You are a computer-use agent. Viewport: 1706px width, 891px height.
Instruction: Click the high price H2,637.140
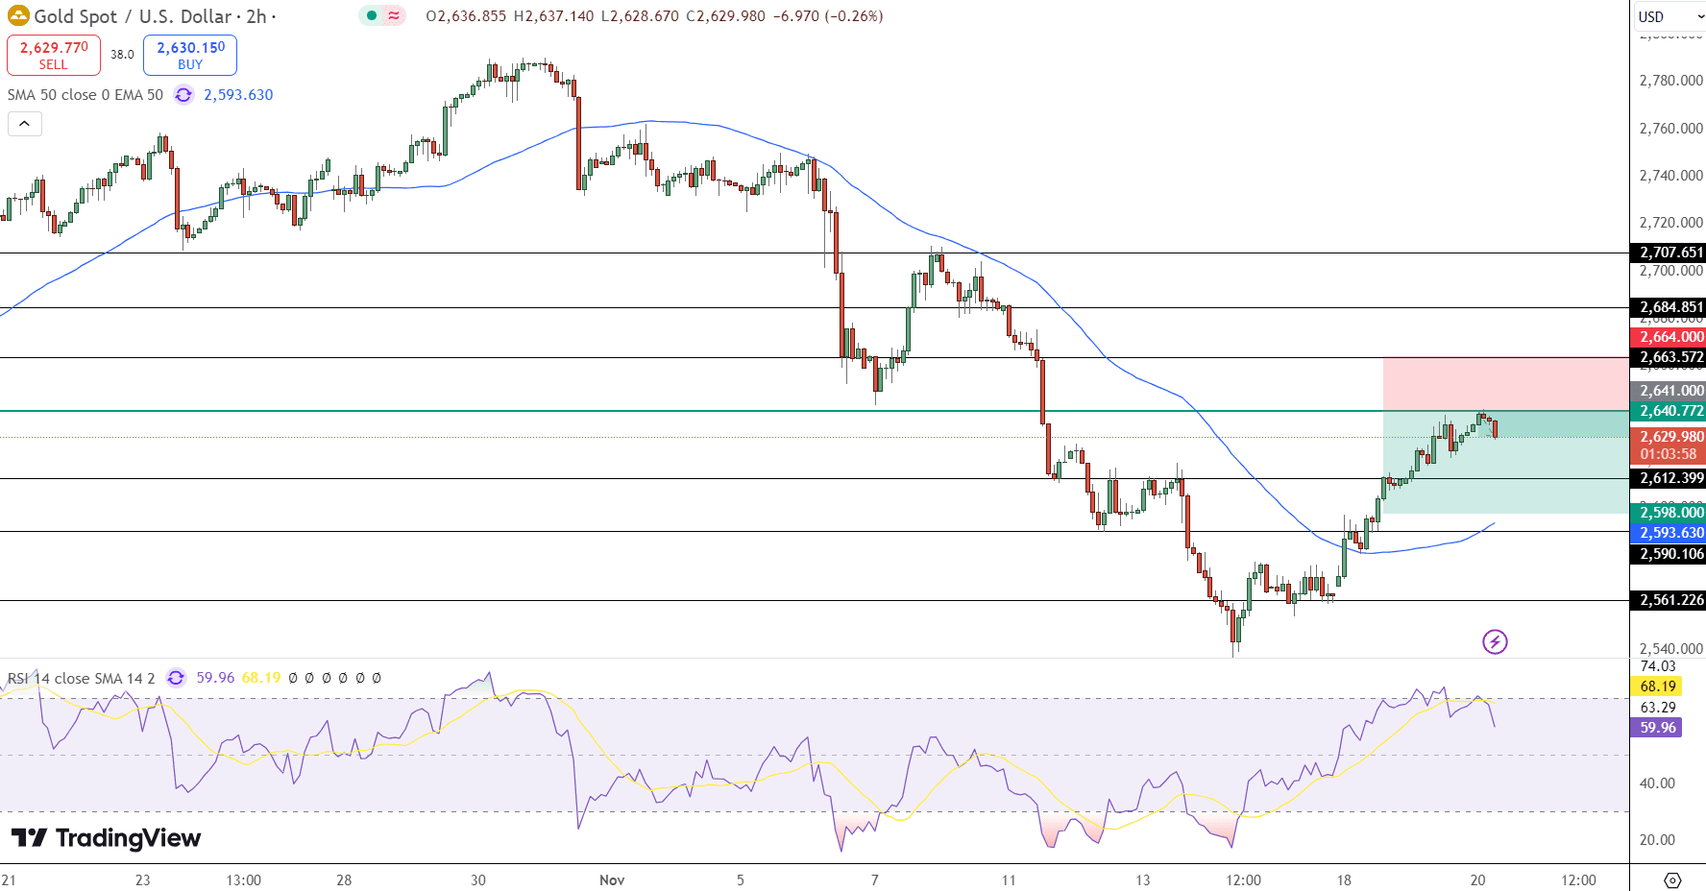554,16
